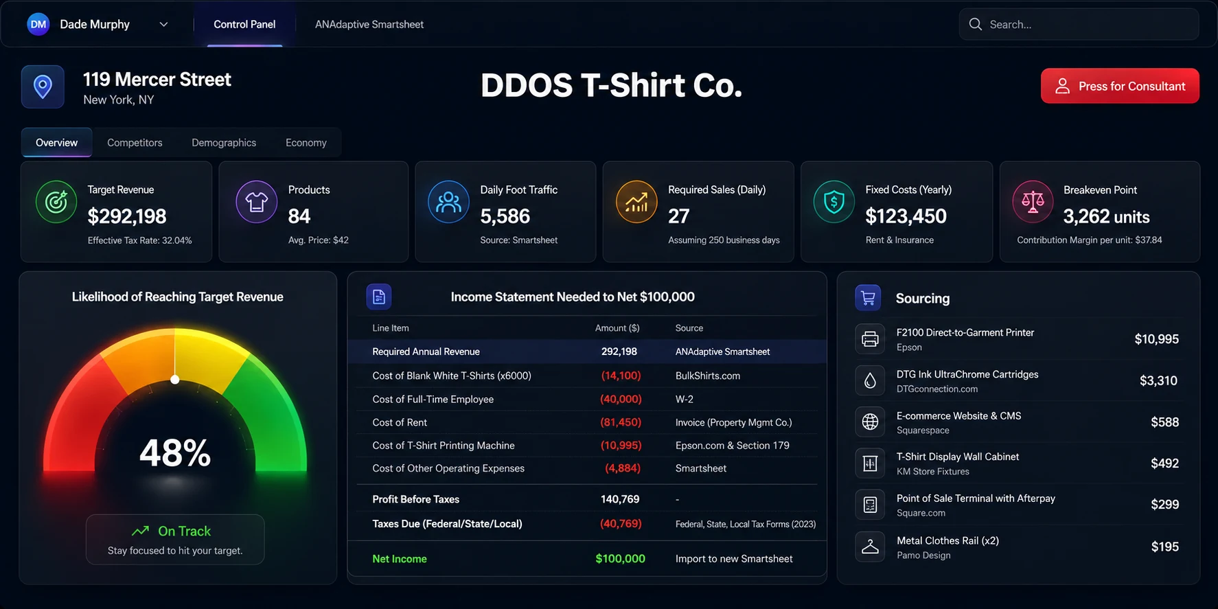Image resolution: width=1218 pixels, height=609 pixels.
Task: Click the Products t-shirt icon
Action: tap(257, 202)
